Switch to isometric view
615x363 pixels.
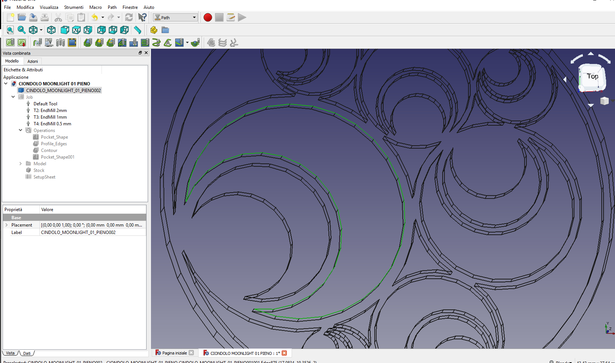pos(51,30)
